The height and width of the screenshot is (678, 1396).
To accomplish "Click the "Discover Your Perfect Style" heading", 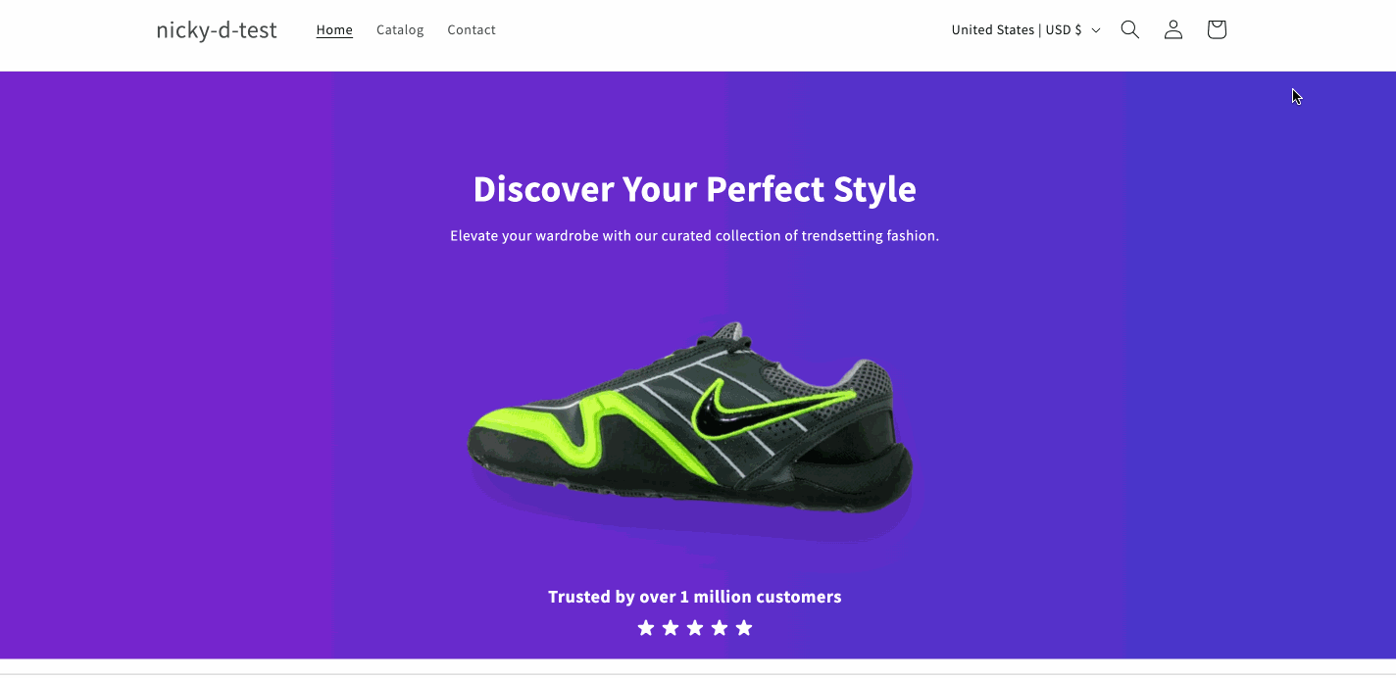I will pyautogui.click(x=694, y=189).
